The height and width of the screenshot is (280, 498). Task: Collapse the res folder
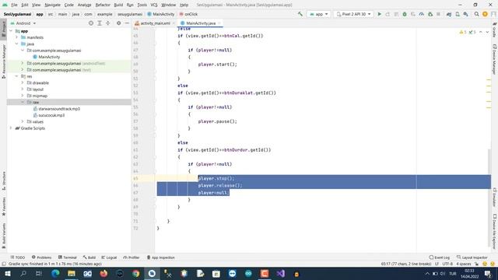(17, 76)
